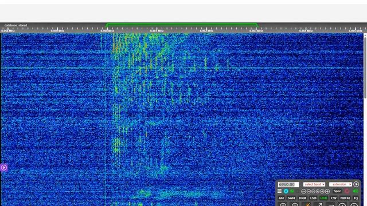Click the rightmost plus frequency step button
This screenshot has width=367, height=206.
[327, 191]
